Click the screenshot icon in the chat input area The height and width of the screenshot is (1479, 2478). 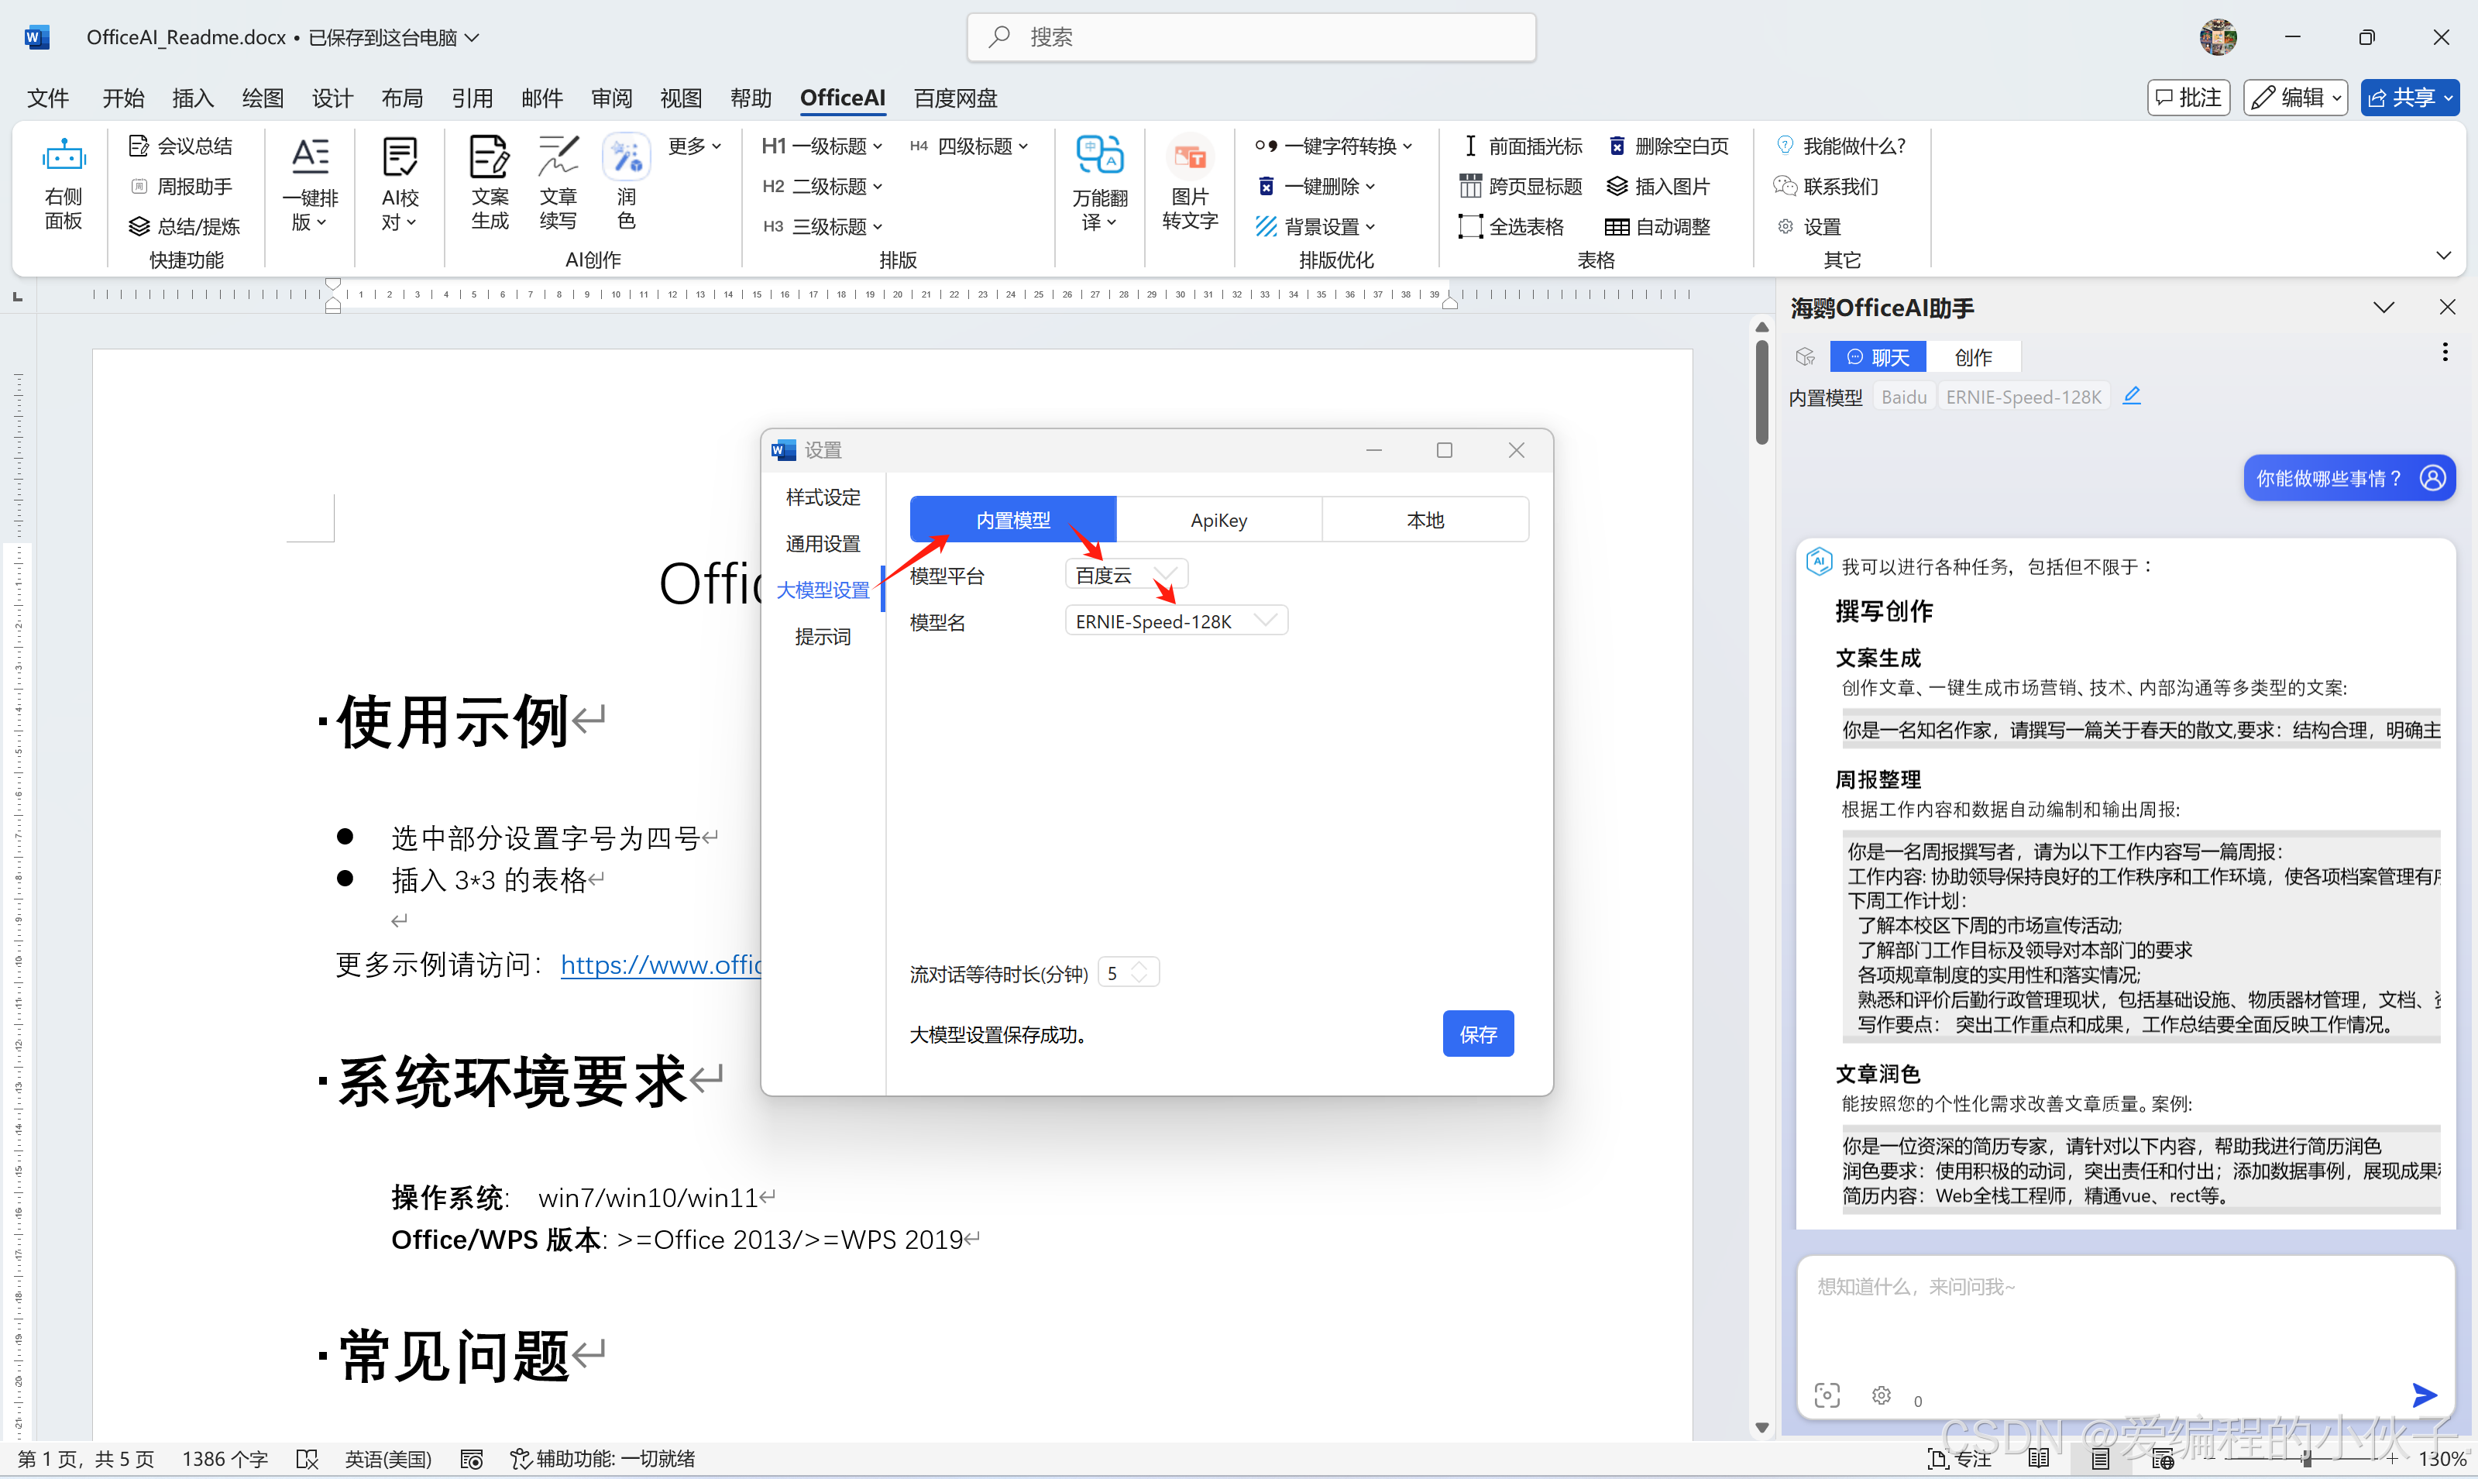pyautogui.click(x=1827, y=1395)
